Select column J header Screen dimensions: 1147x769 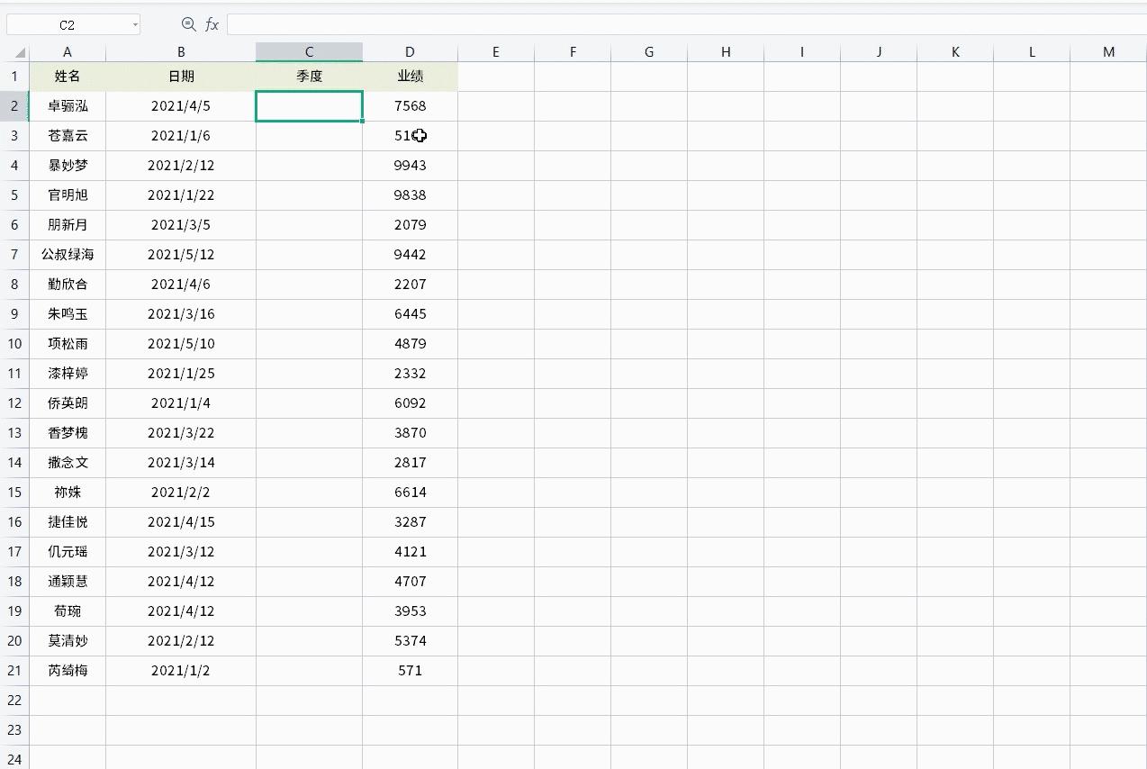click(x=879, y=52)
